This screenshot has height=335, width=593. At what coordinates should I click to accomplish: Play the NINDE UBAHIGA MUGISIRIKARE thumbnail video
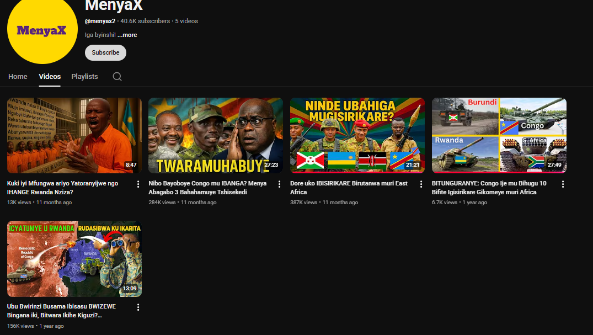[357, 135]
